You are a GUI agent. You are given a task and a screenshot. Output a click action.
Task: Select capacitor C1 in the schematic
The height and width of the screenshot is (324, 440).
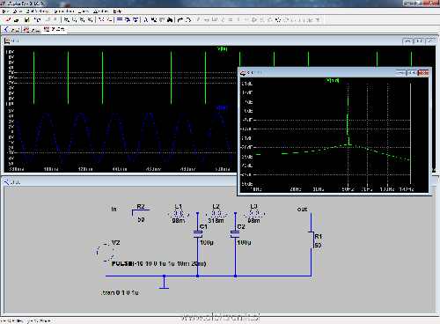[x=198, y=233]
